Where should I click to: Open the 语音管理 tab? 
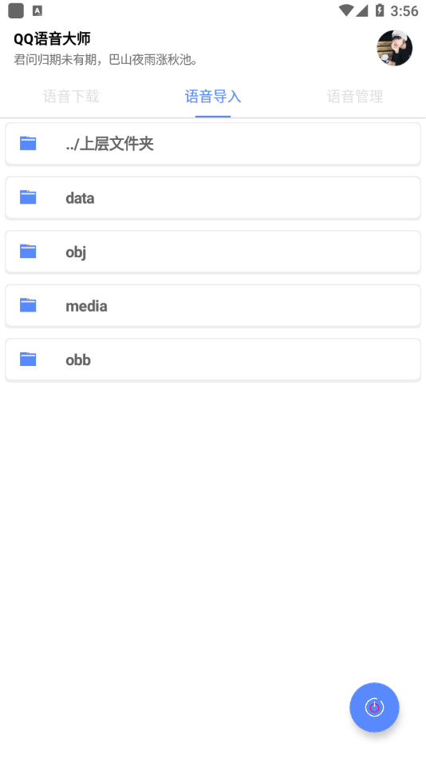tap(355, 97)
